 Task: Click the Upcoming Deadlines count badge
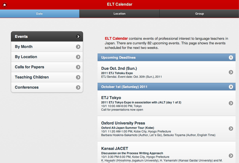[x=231, y=58]
